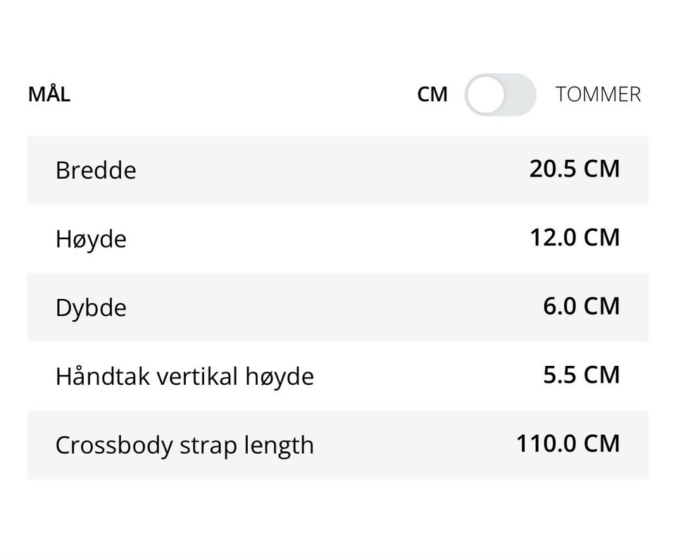Click empty space in Bredde row
Image resolution: width=676 pixels, height=560 pixels.
(332, 170)
